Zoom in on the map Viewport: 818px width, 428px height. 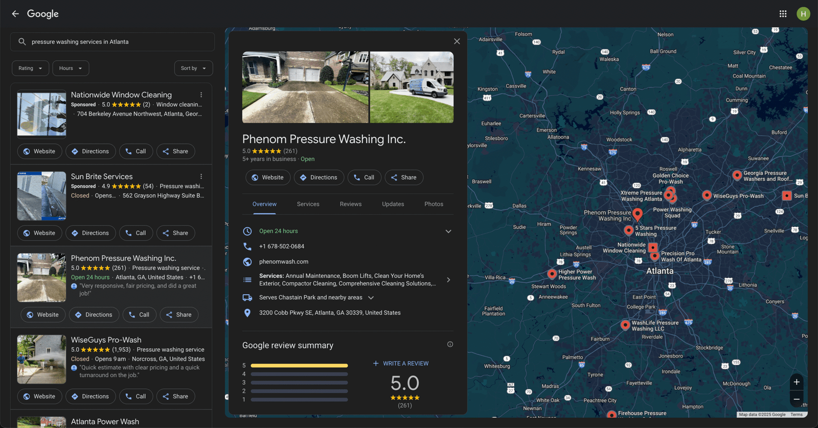point(797,382)
